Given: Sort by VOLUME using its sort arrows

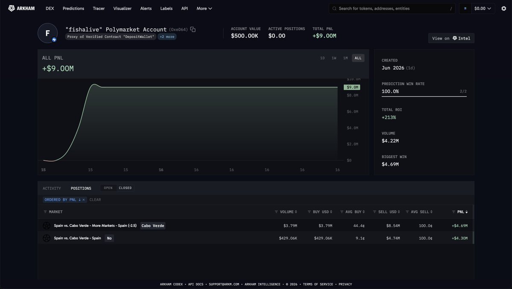Looking at the screenshot, I should point(296,212).
